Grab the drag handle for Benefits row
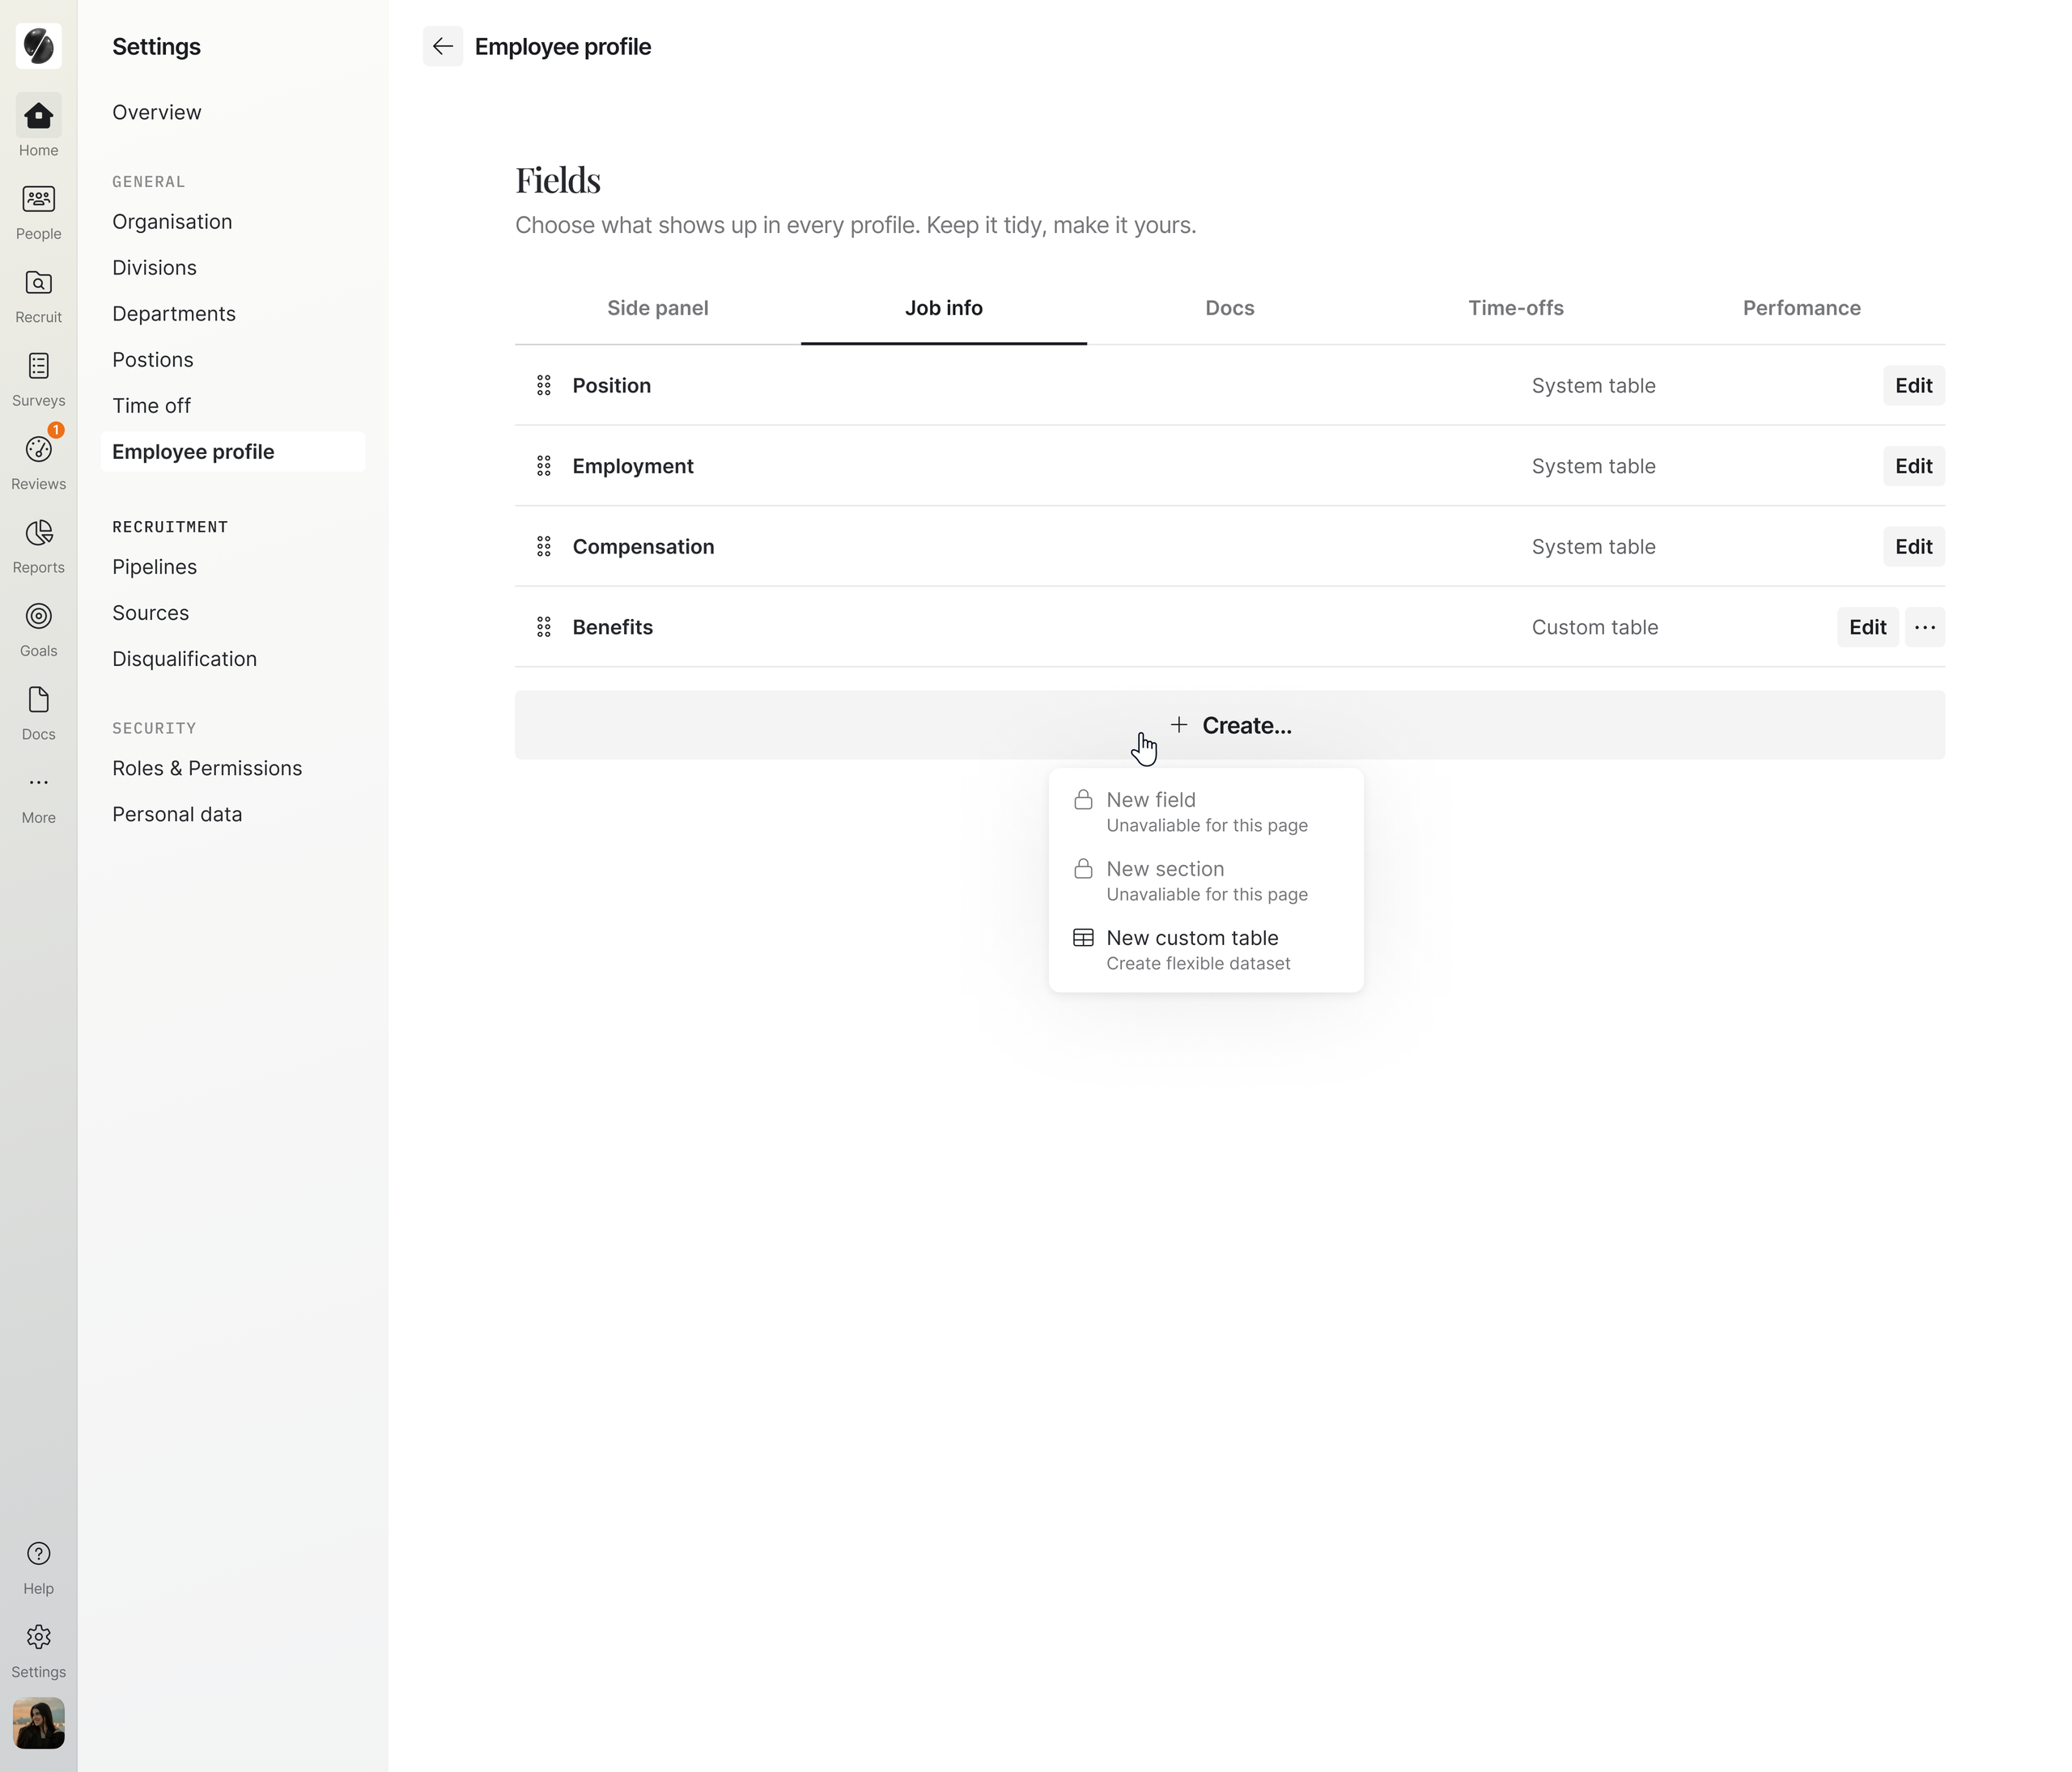This screenshot has height=1772, width=2072. 544,628
